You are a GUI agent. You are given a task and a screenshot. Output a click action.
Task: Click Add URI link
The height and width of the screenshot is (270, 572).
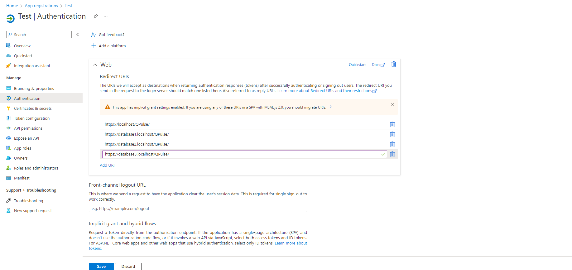coord(107,165)
